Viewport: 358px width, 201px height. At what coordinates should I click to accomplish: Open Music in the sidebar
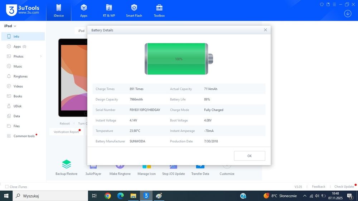[18, 67]
